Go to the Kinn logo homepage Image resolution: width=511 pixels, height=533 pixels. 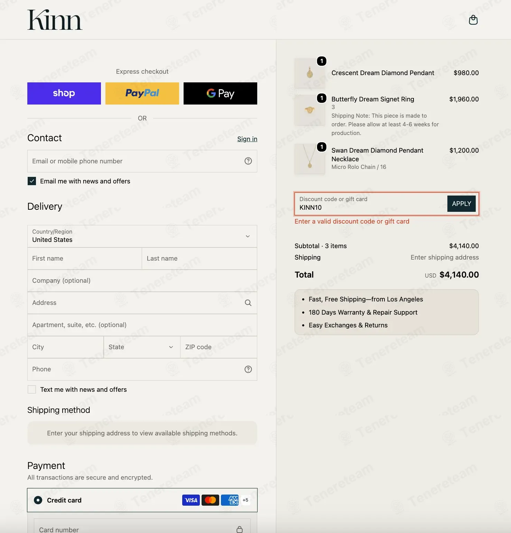point(55,20)
